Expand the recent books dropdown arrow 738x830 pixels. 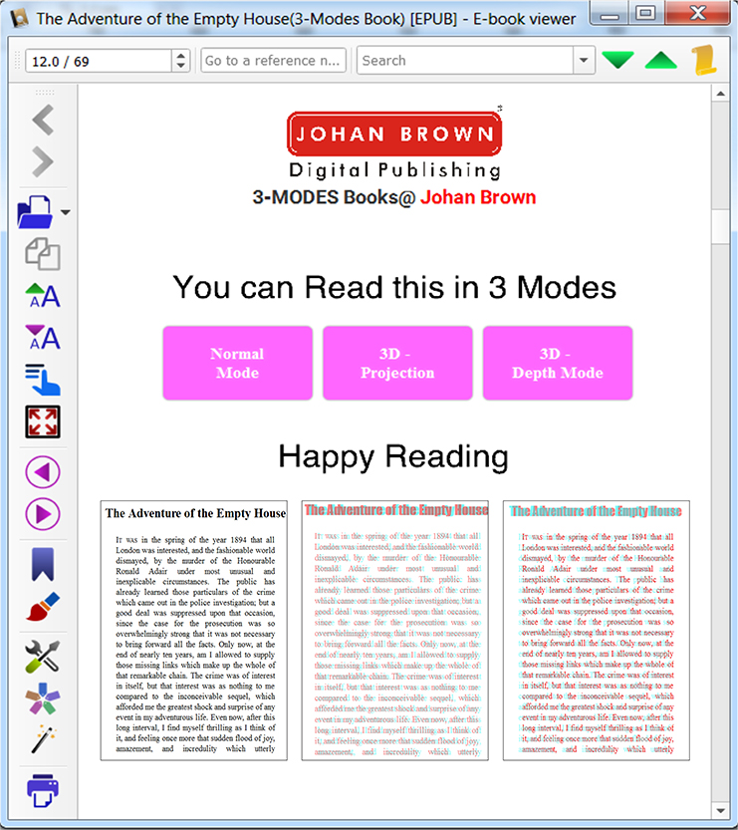pyautogui.click(x=66, y=212)
